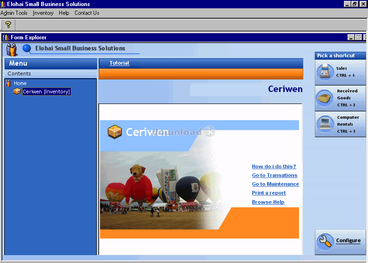Follow the How do i do this? link

pyautogui.click(x=274, y=166)
